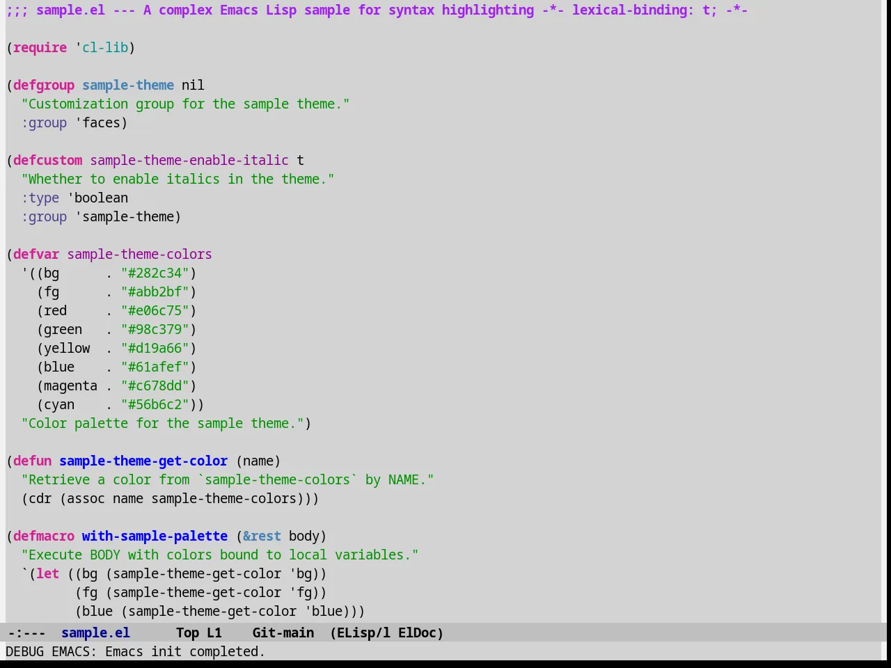
Task: Click 'sample-theme' after defgroup
Action: (128, 85)
